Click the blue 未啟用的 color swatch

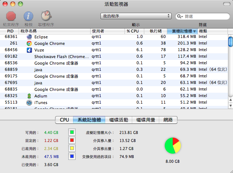click(x=72, y=156)
